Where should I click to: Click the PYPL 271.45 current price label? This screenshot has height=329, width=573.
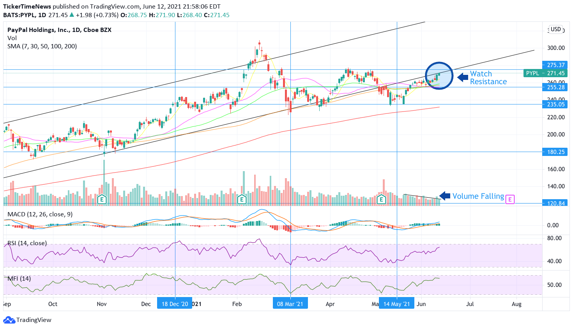coord(545,73)
